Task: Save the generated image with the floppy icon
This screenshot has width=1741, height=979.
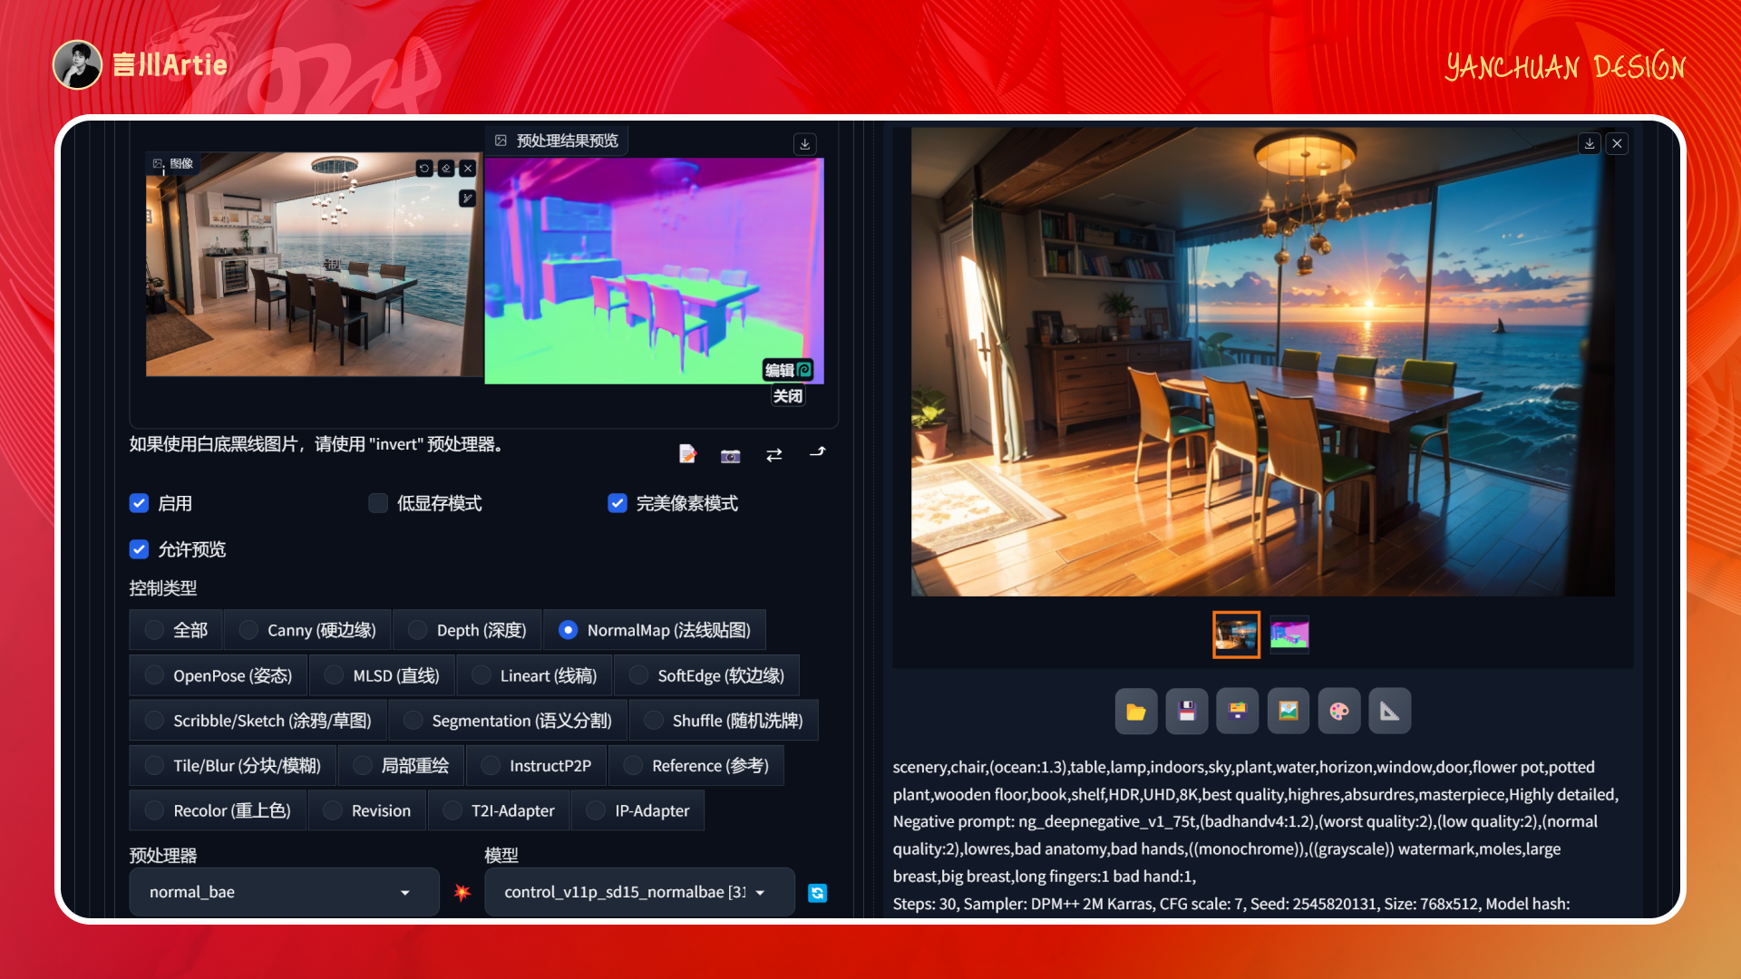Action: pyautogui.click(x=1187, y=711)
